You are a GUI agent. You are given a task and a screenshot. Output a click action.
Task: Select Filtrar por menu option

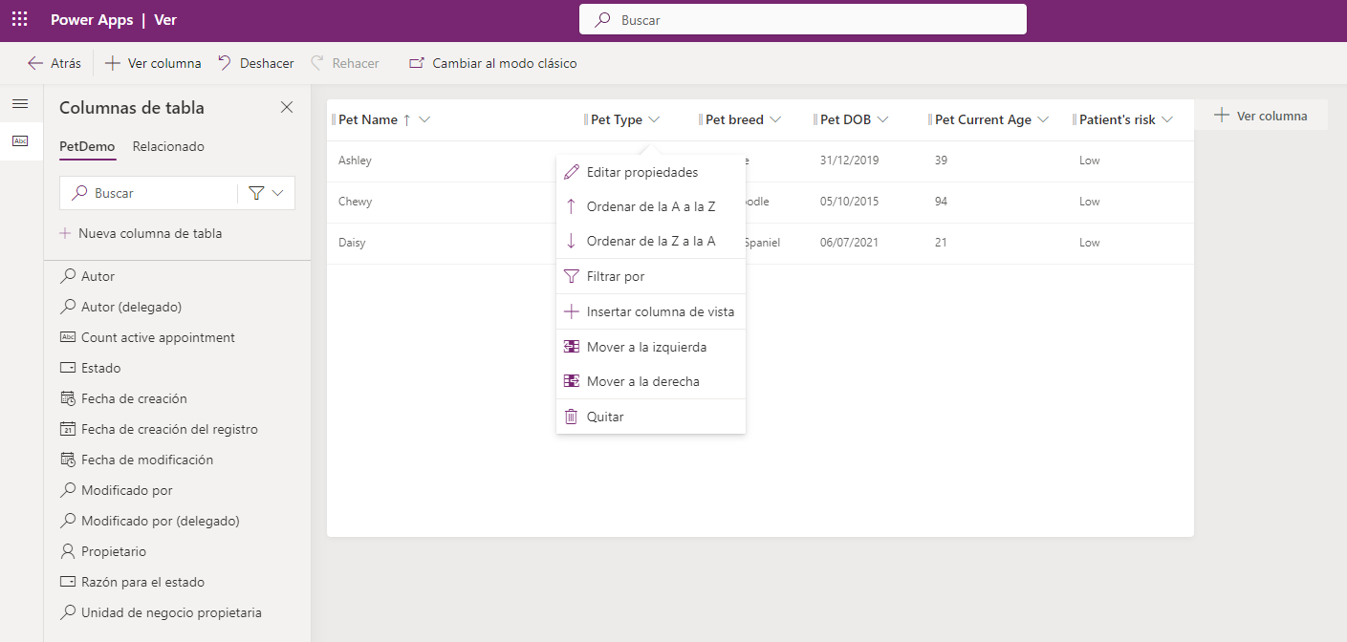click(x=651, y=276)
